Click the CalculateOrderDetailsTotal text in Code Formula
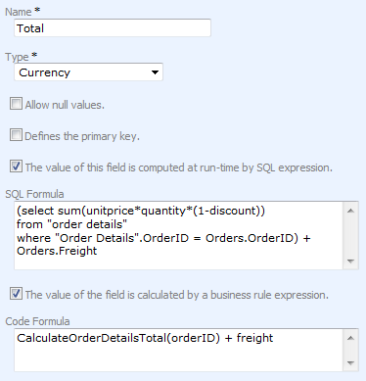This screenshot has height=381, width=366. (92, 338)
